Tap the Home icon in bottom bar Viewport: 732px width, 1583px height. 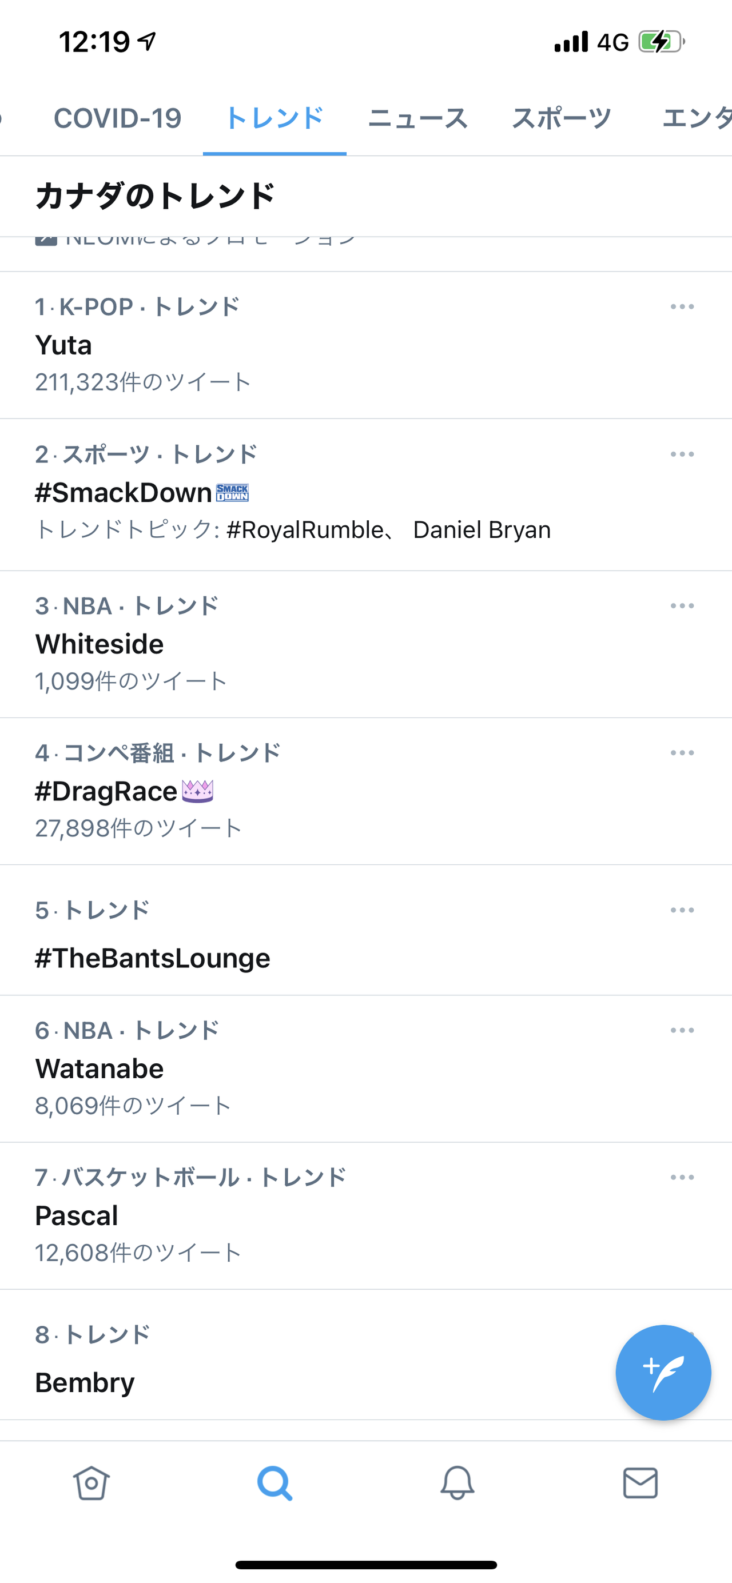tap(91, 1483)
